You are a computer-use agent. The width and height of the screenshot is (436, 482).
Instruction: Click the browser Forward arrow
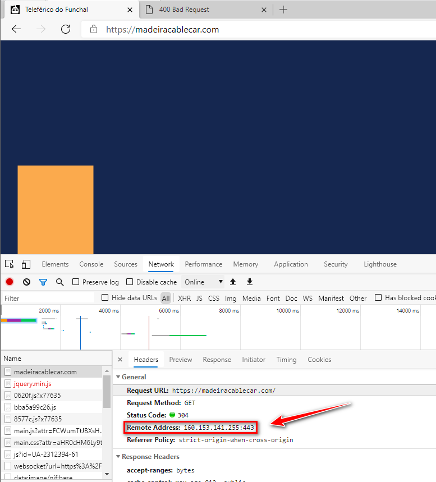[40, 29]
